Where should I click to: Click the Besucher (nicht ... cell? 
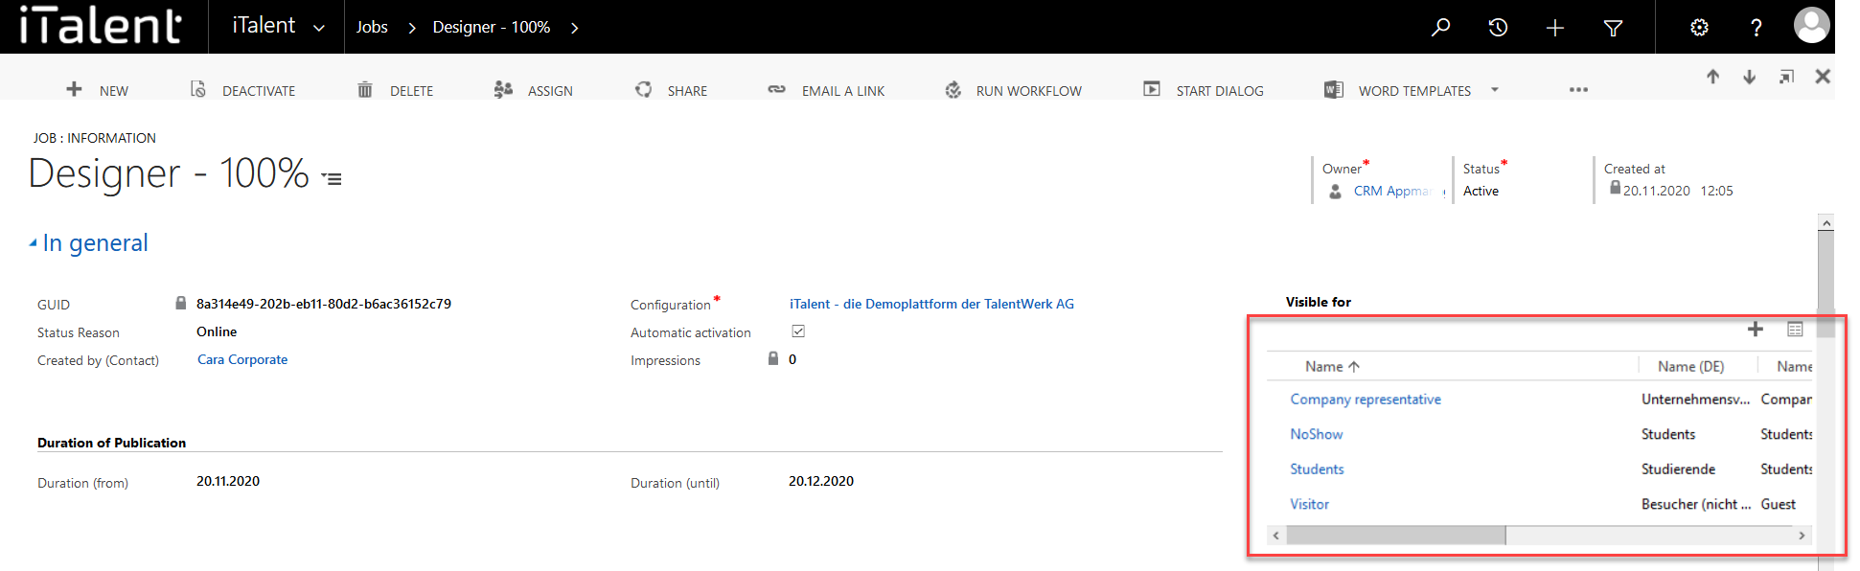point(1696,504)
